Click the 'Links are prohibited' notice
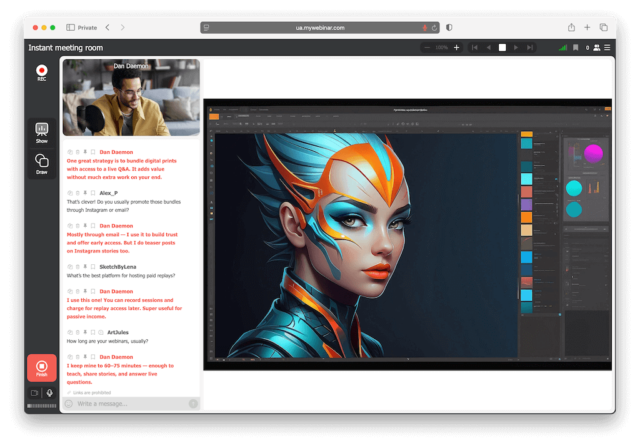 92,392
